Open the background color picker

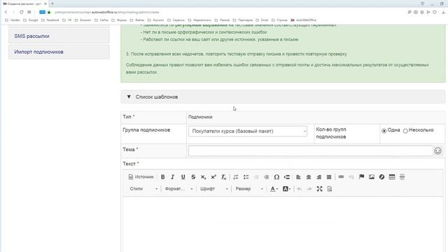[x=286, y=189]
